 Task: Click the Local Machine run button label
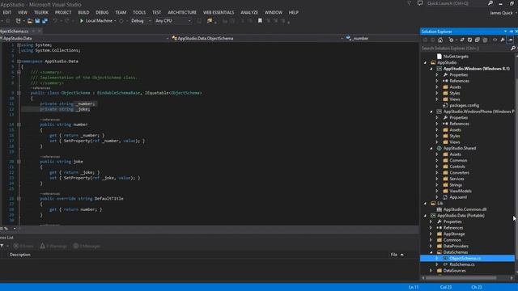pos(99,21)
